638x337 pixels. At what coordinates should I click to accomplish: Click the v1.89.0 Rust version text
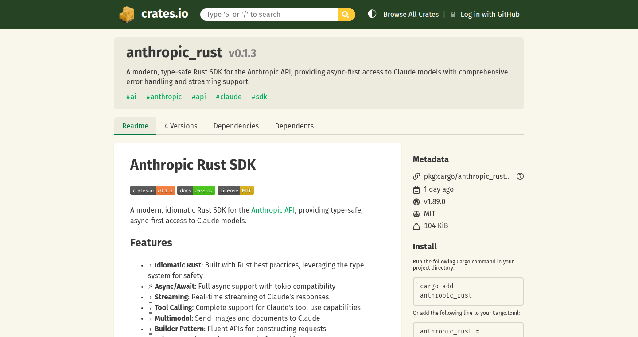(x=435, y=201)
